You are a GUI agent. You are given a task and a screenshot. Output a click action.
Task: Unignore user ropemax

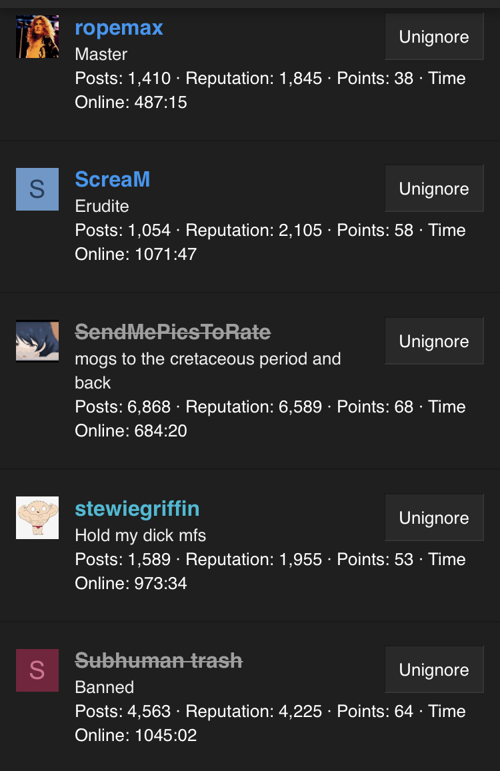click(434, 37)
